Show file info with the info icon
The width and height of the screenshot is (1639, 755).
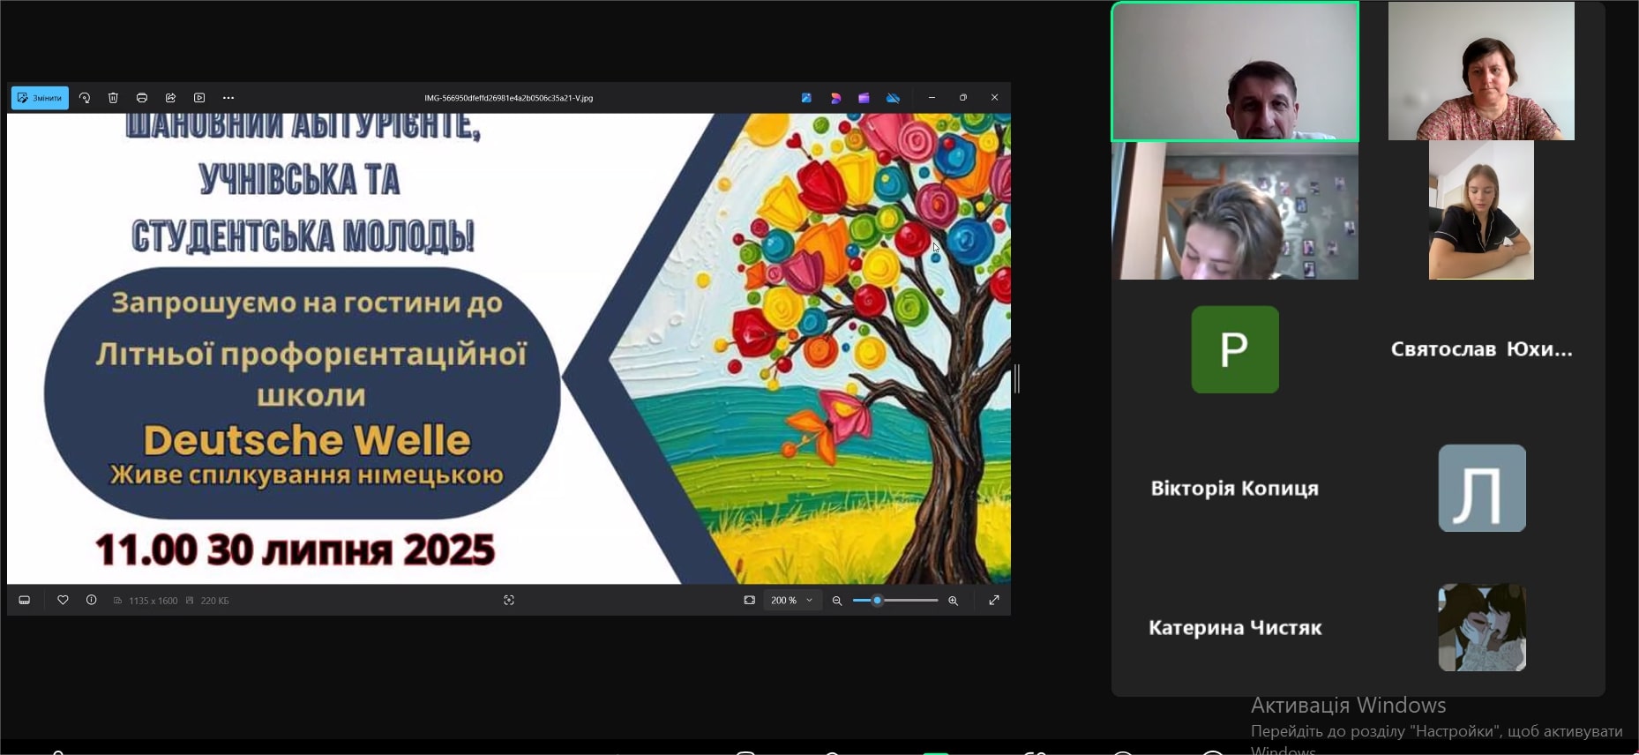pyautogui.click(x=92, y=600)
